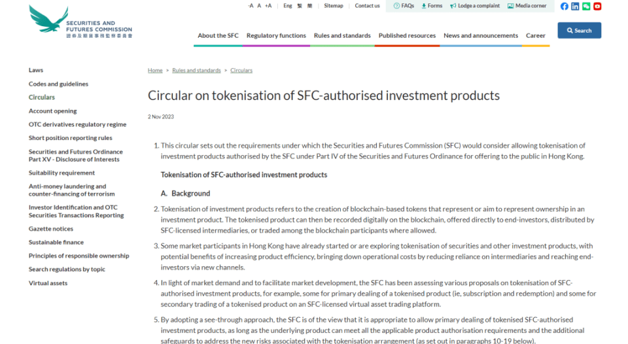The height and width of the screenshot is (344, 628).
Task: Switch the language to Eng
Action: pyautogui.click(x=288, y=6)
